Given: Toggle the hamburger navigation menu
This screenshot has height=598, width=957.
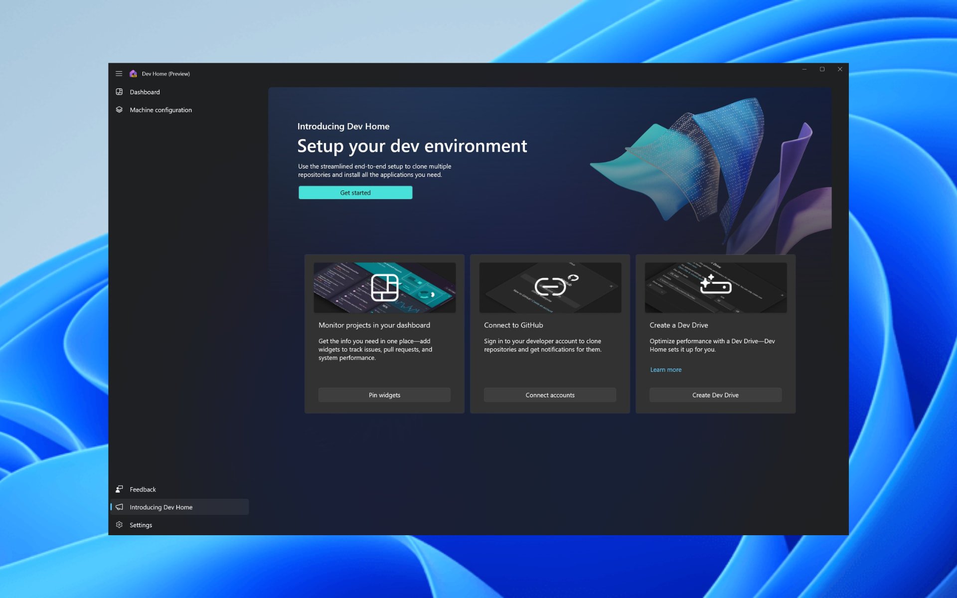Looking at the screenshot, I should [119, 74].
